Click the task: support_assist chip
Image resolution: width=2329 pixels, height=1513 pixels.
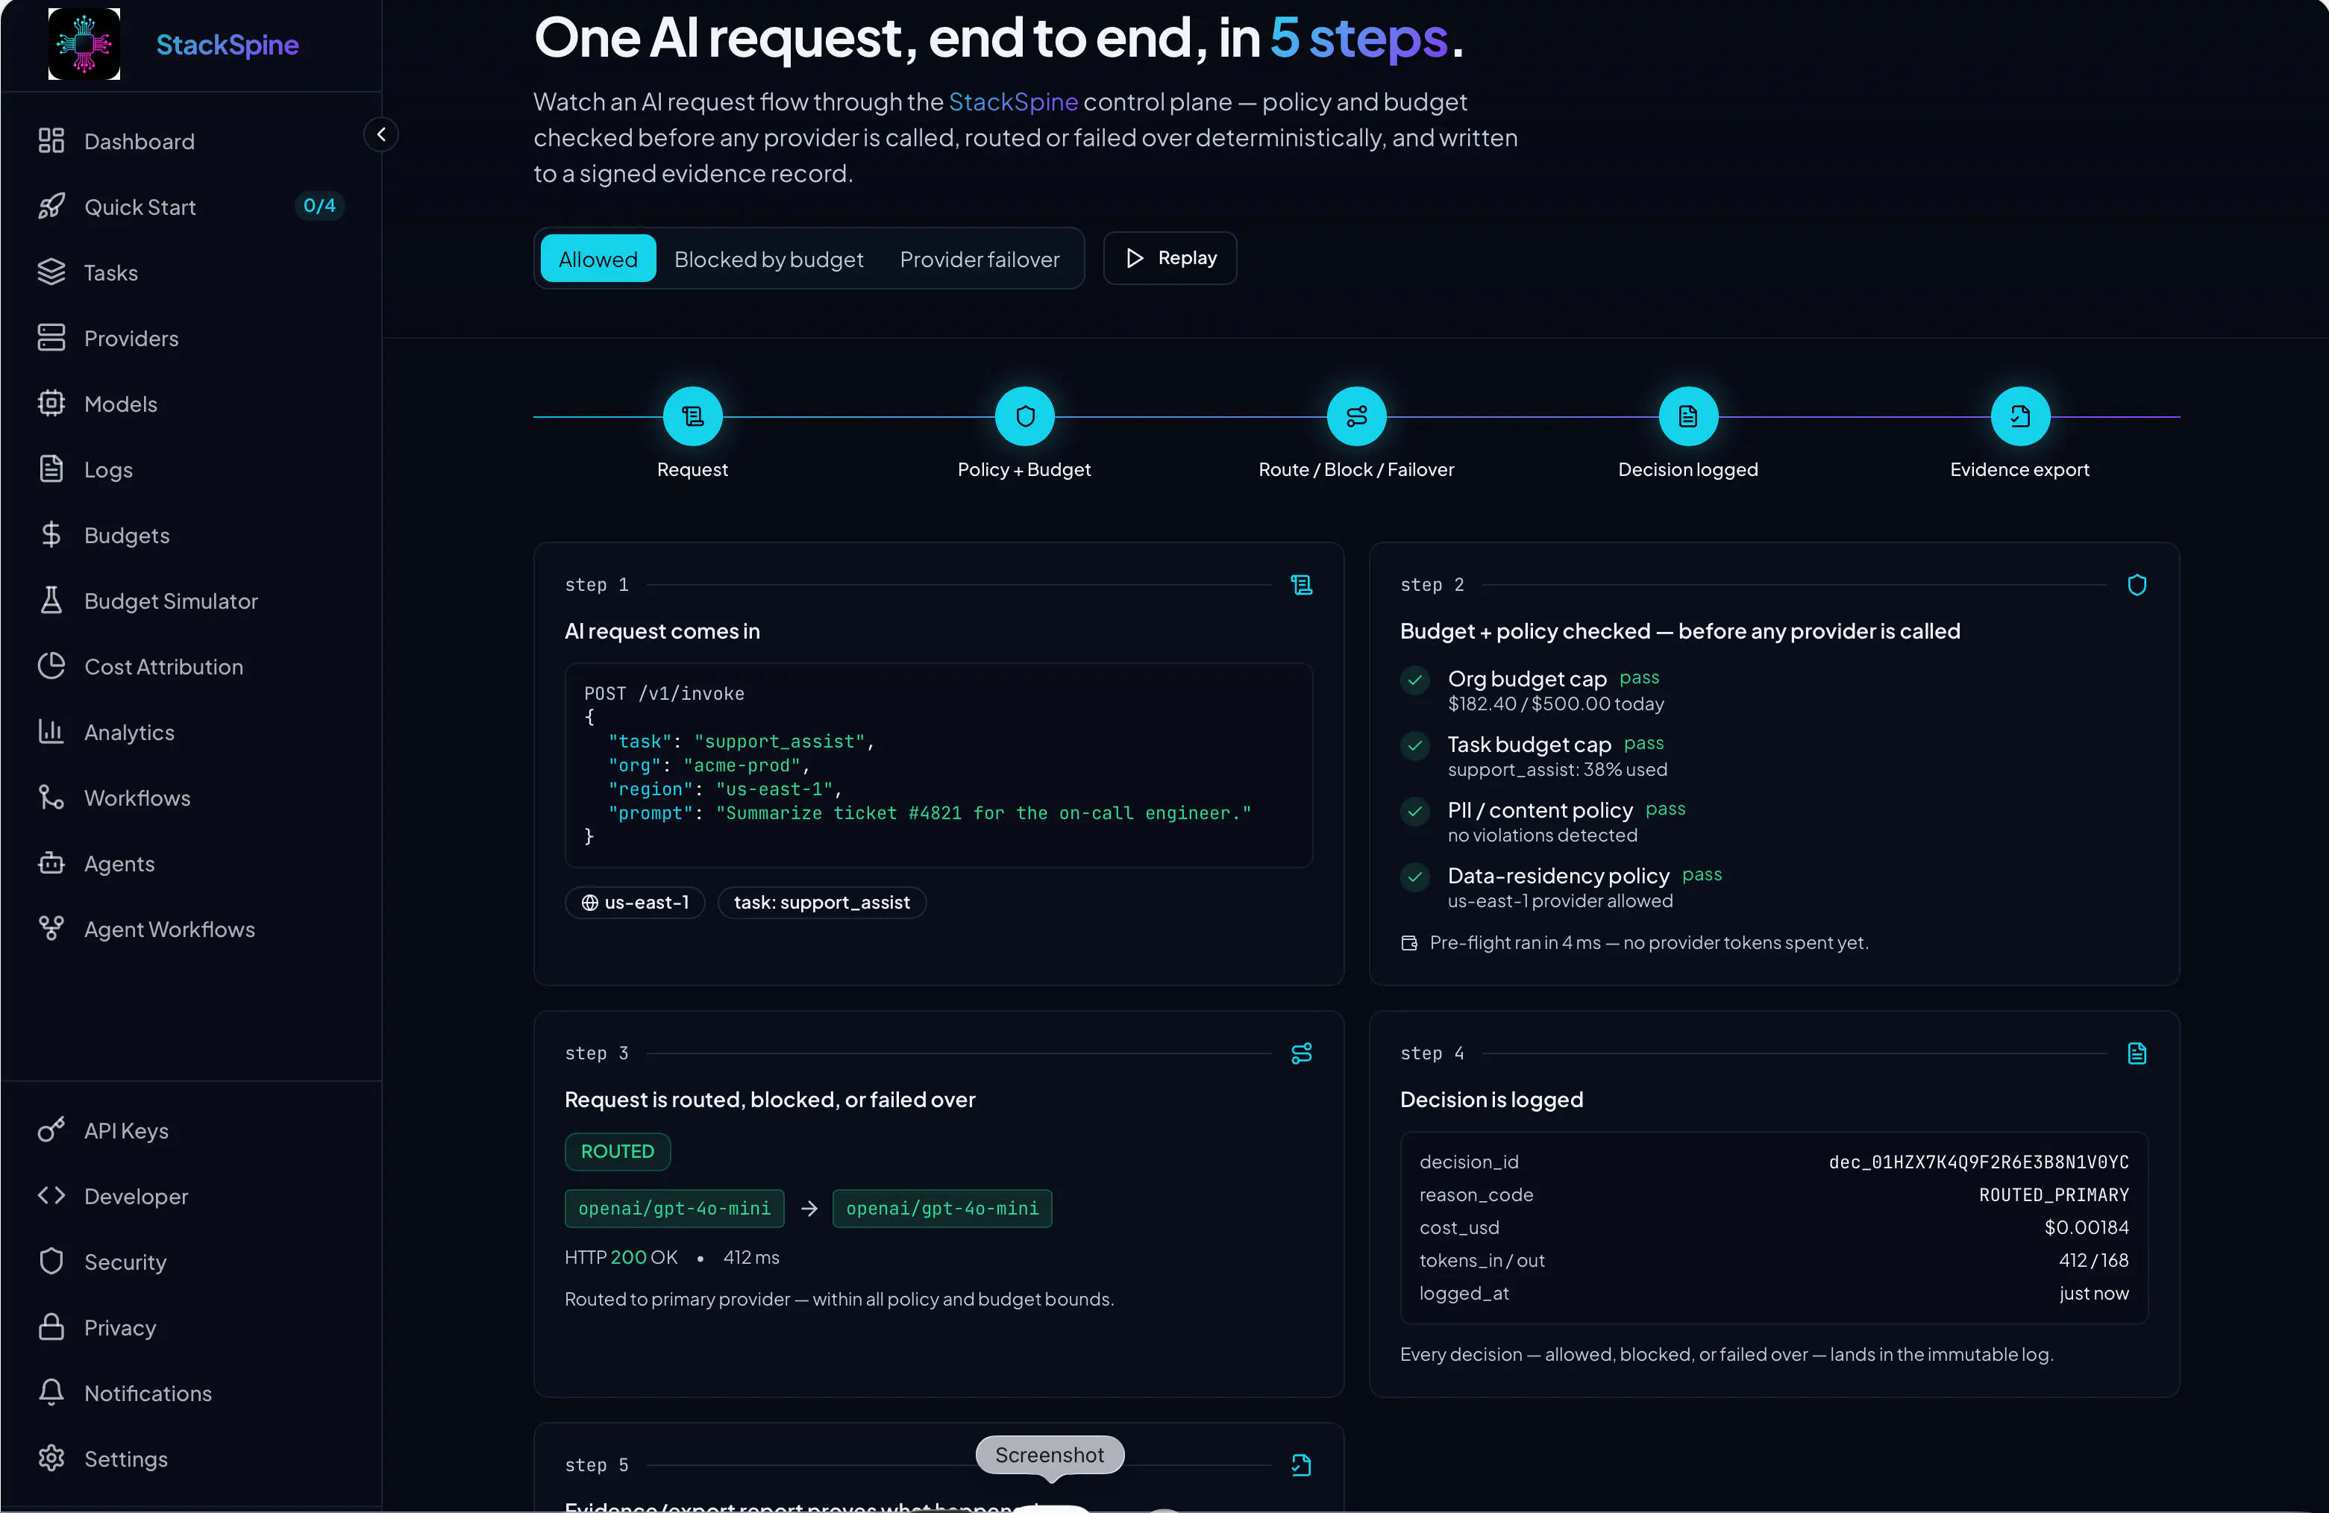point(822,901)
